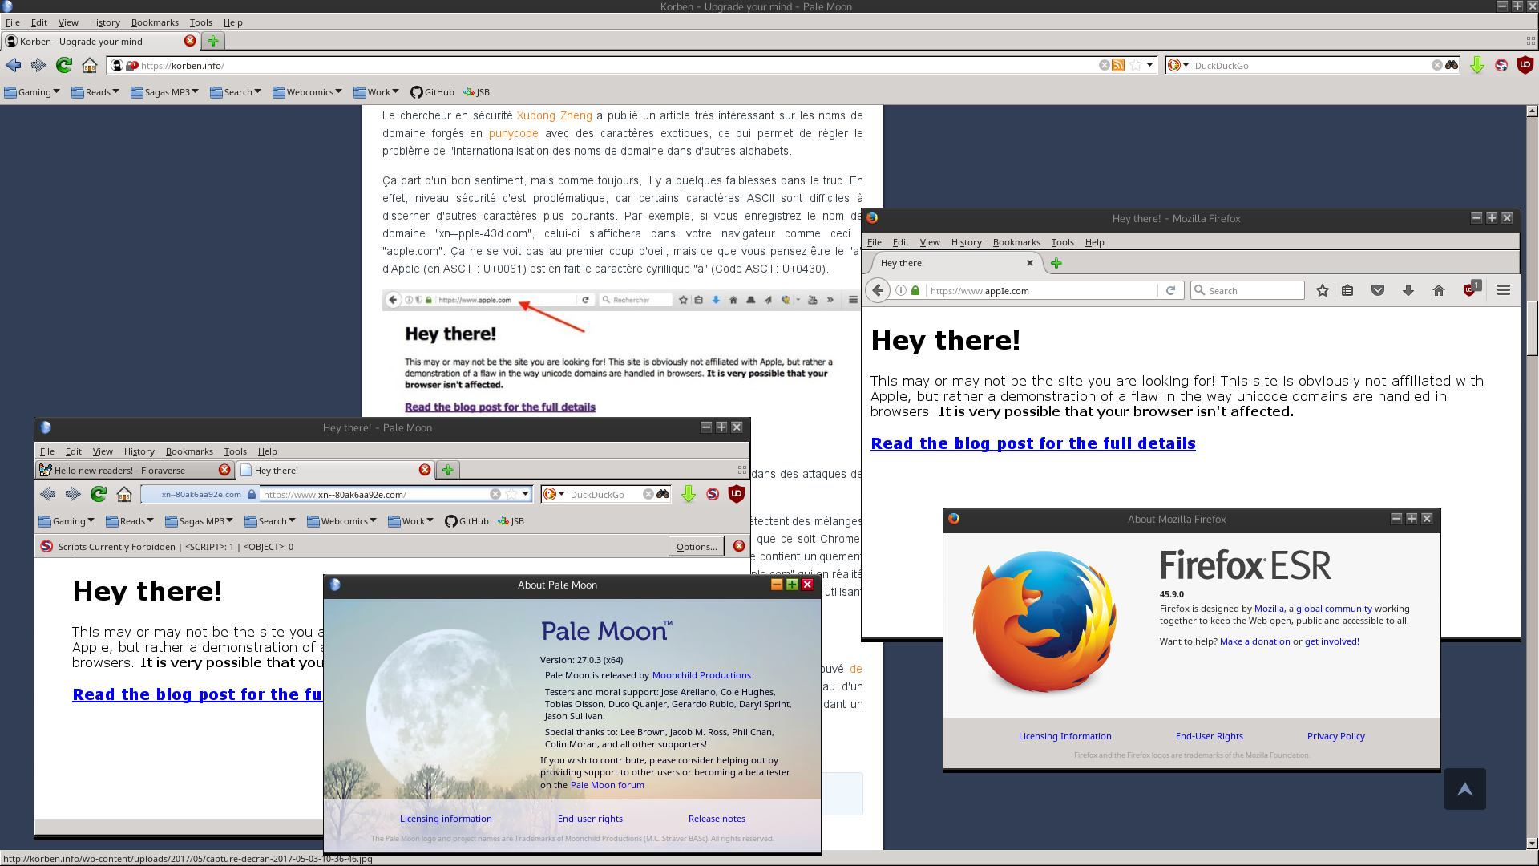
Task: Click the RSS feed icon in main address bar
Action: tap(1118, 65)
